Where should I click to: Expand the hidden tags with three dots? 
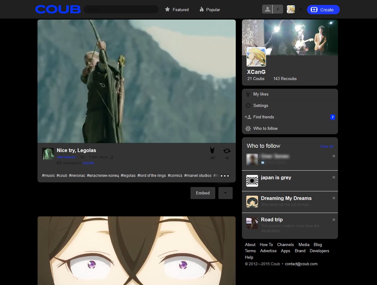click(x=225, y=176)
